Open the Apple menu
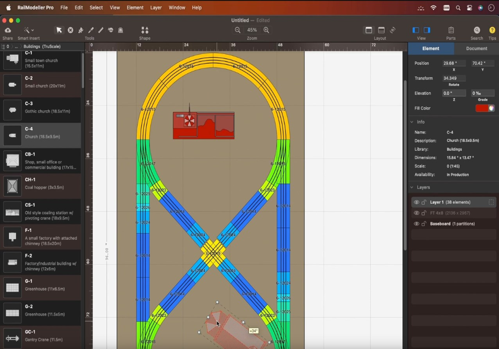 (8, 7)
